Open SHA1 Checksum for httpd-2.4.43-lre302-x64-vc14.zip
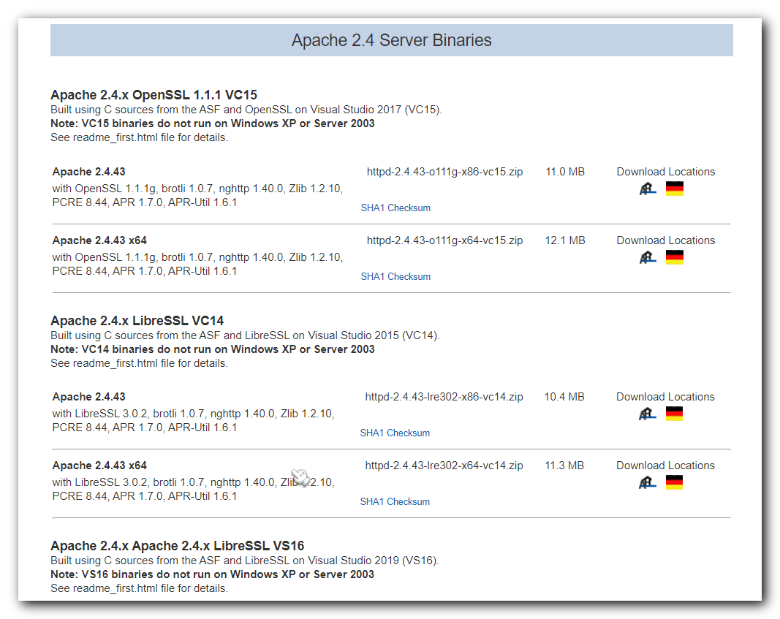The height and width of the screenshot is (619, 780). point(395,502)
